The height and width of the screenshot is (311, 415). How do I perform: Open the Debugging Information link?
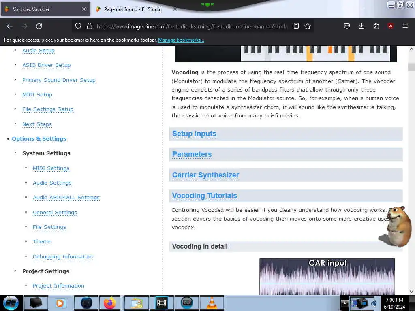pos(63,256)
